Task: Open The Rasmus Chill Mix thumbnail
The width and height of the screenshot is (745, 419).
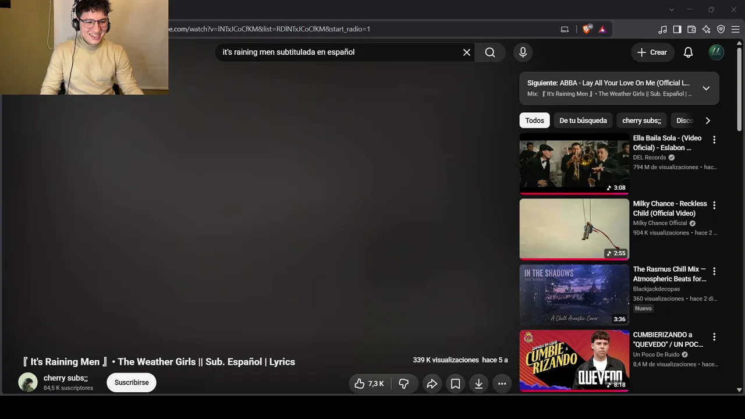Action: (x=574, y=295)
